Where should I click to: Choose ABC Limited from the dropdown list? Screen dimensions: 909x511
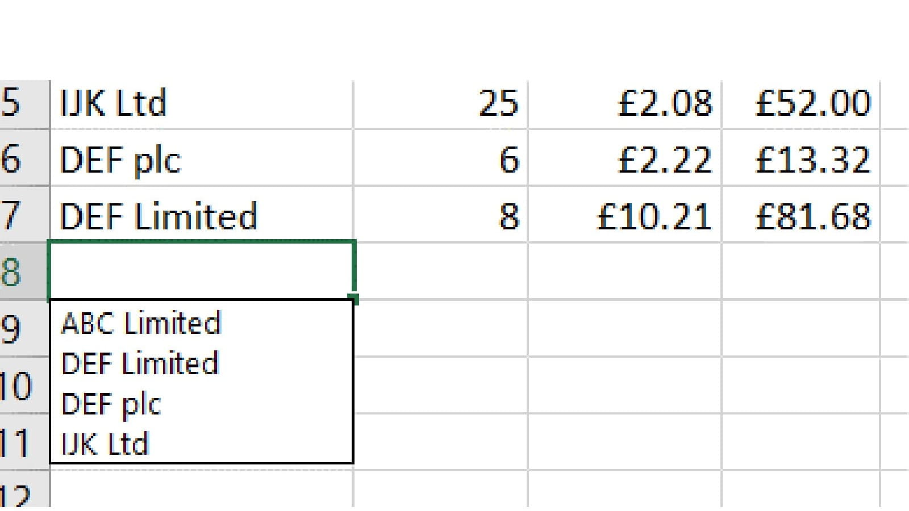[141, 323]
